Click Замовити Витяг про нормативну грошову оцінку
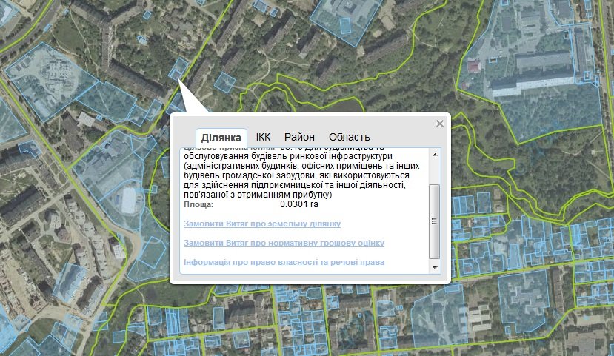The image size is (614, 356). point(284,243)
